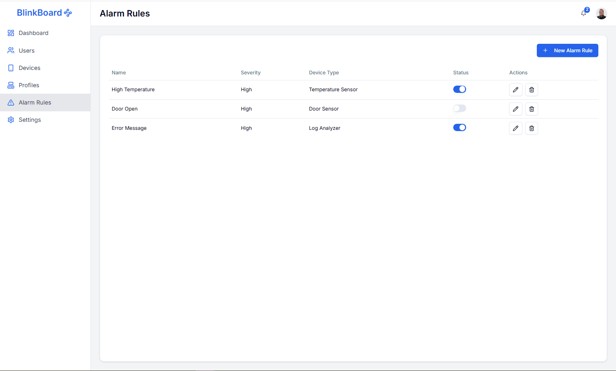Click the Status column header
Viewport: 616px width, 371px height.
[461, 73]
